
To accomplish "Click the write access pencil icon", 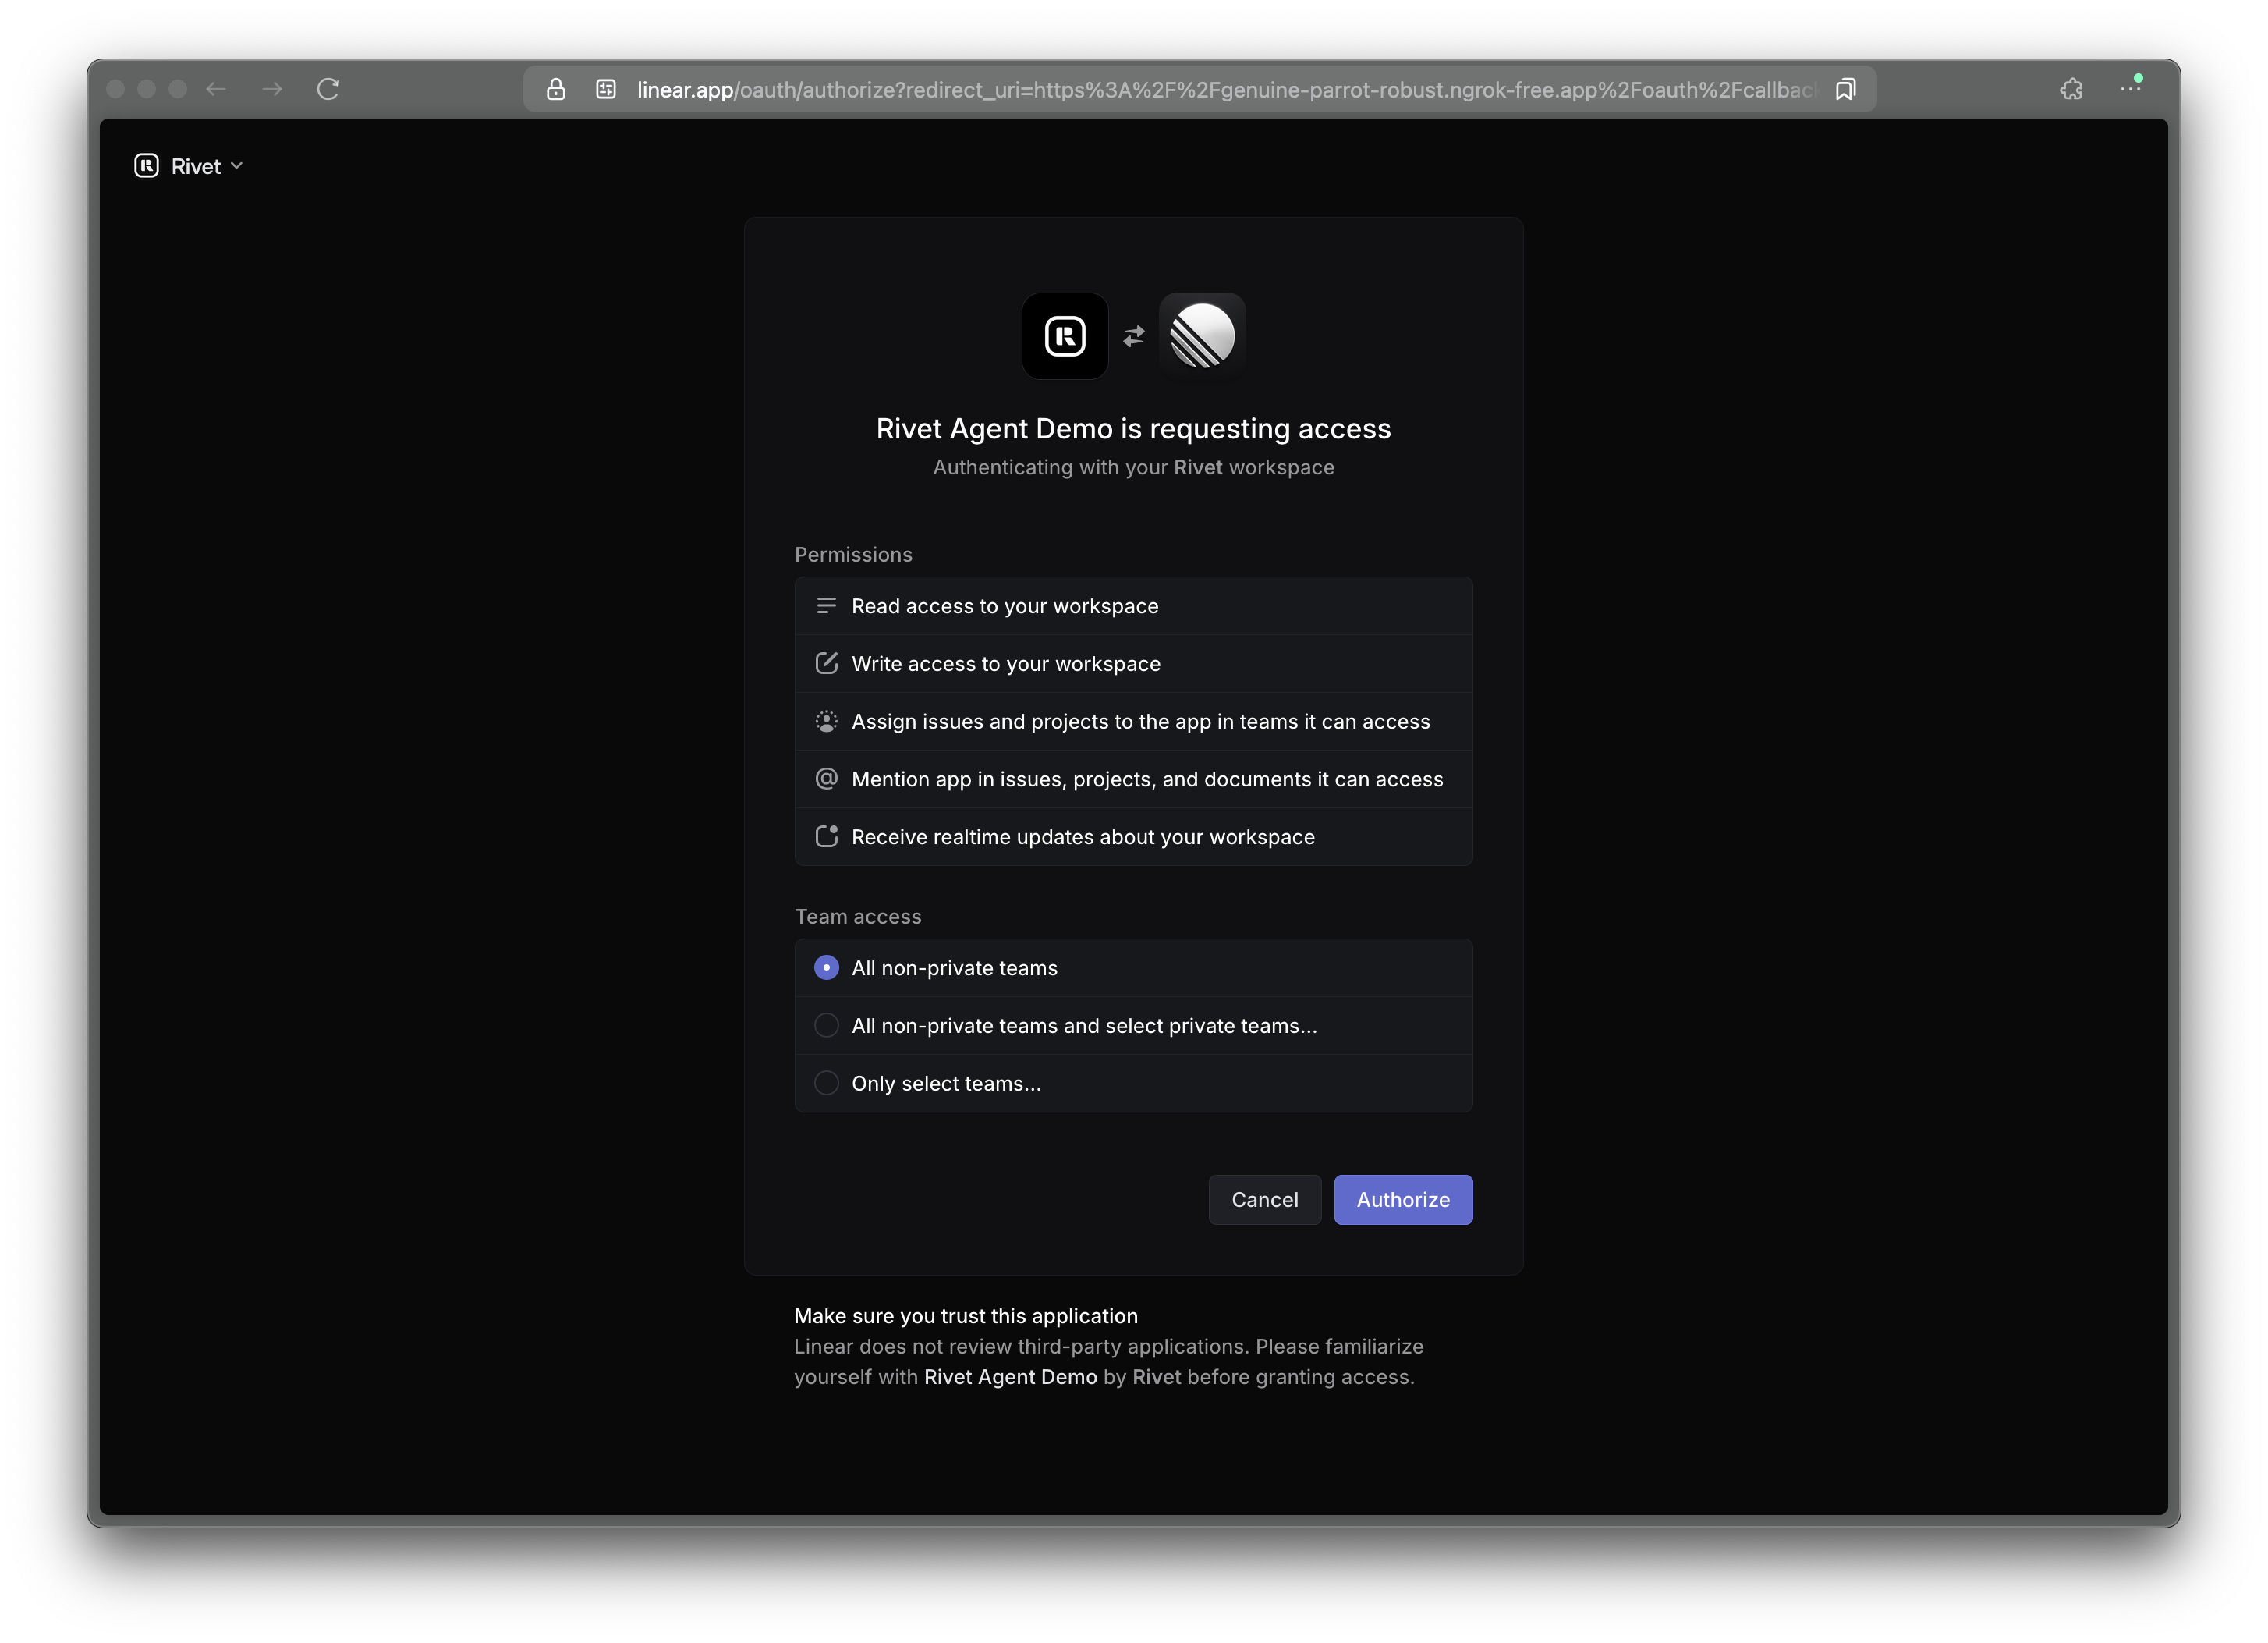I will click(x=826, y=663).
